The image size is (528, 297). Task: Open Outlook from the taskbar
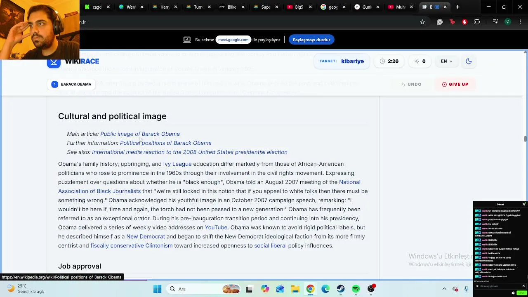[280, 289]
